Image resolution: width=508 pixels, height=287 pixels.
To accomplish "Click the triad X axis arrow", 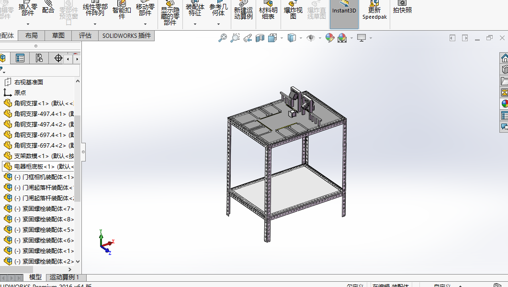I will [110, 242].
